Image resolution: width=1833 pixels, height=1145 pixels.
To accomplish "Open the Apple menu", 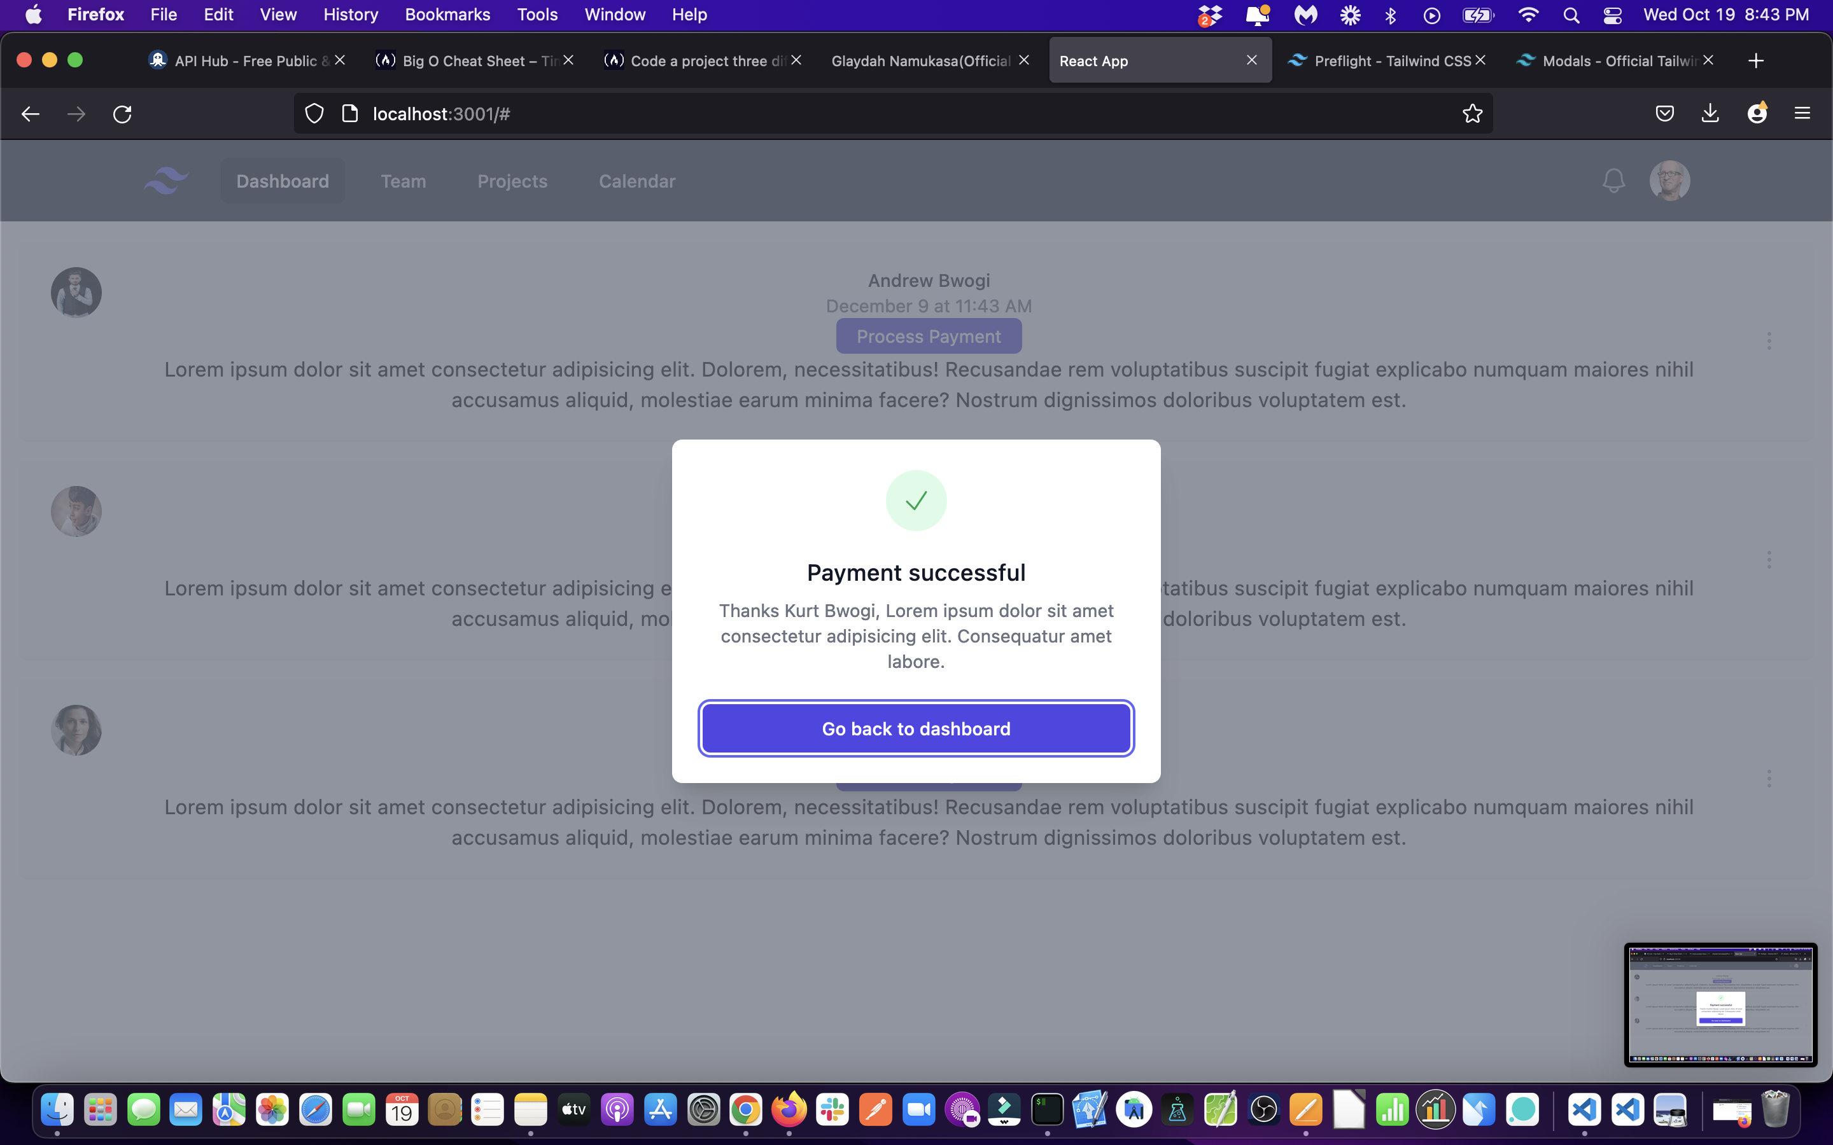I will click(33, 15).
